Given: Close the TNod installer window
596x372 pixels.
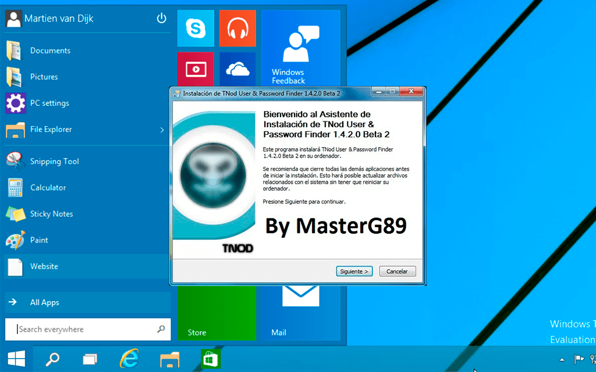Looking at the screenshot, I should pyautogui.click(x=411, y=91).
